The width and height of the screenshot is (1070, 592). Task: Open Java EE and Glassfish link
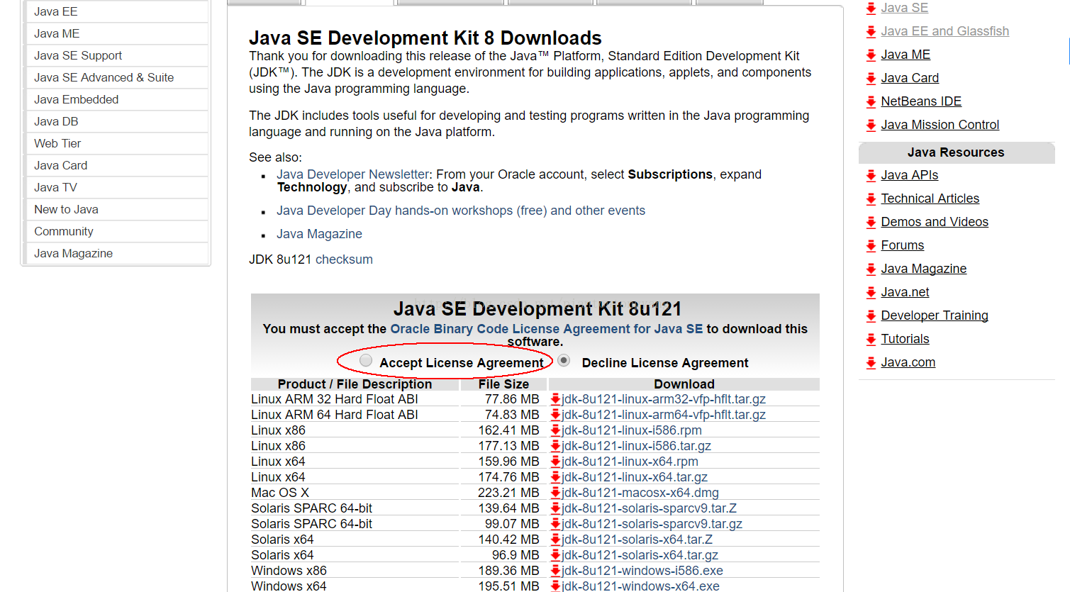click(x=944, y=31)
